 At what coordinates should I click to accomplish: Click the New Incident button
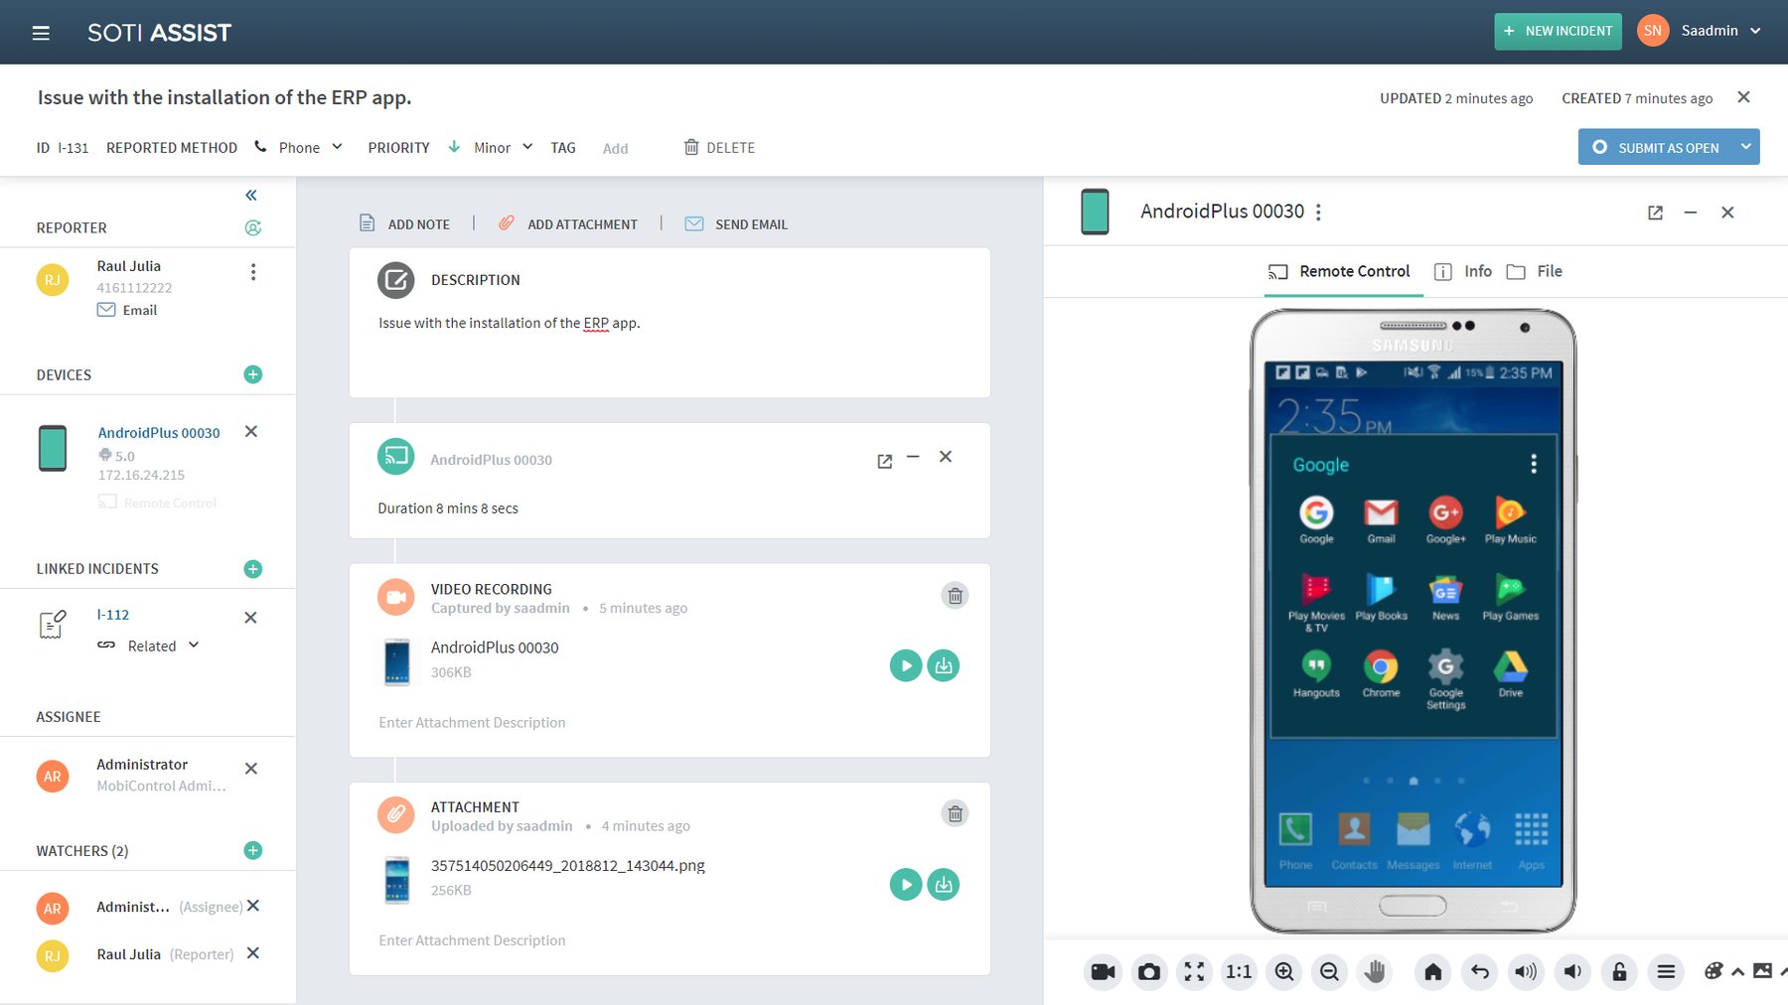[1558, 31]
